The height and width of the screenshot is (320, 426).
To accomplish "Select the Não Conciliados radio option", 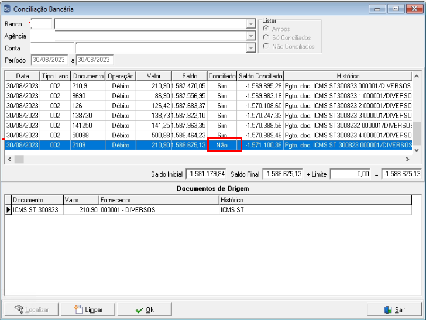I will click(288, 46).
